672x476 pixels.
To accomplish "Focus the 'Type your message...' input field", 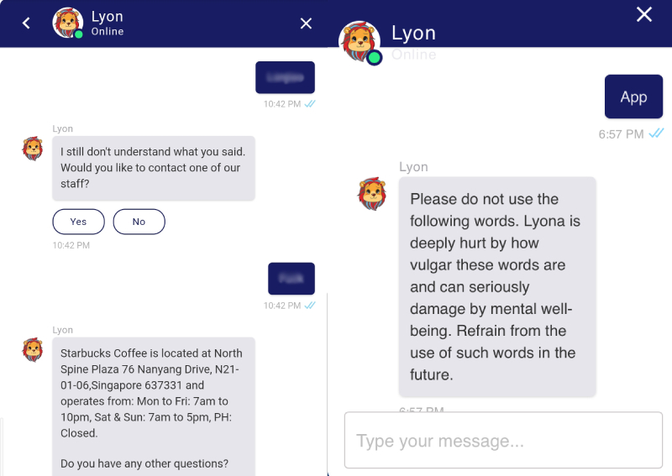I will coord(503,441).
